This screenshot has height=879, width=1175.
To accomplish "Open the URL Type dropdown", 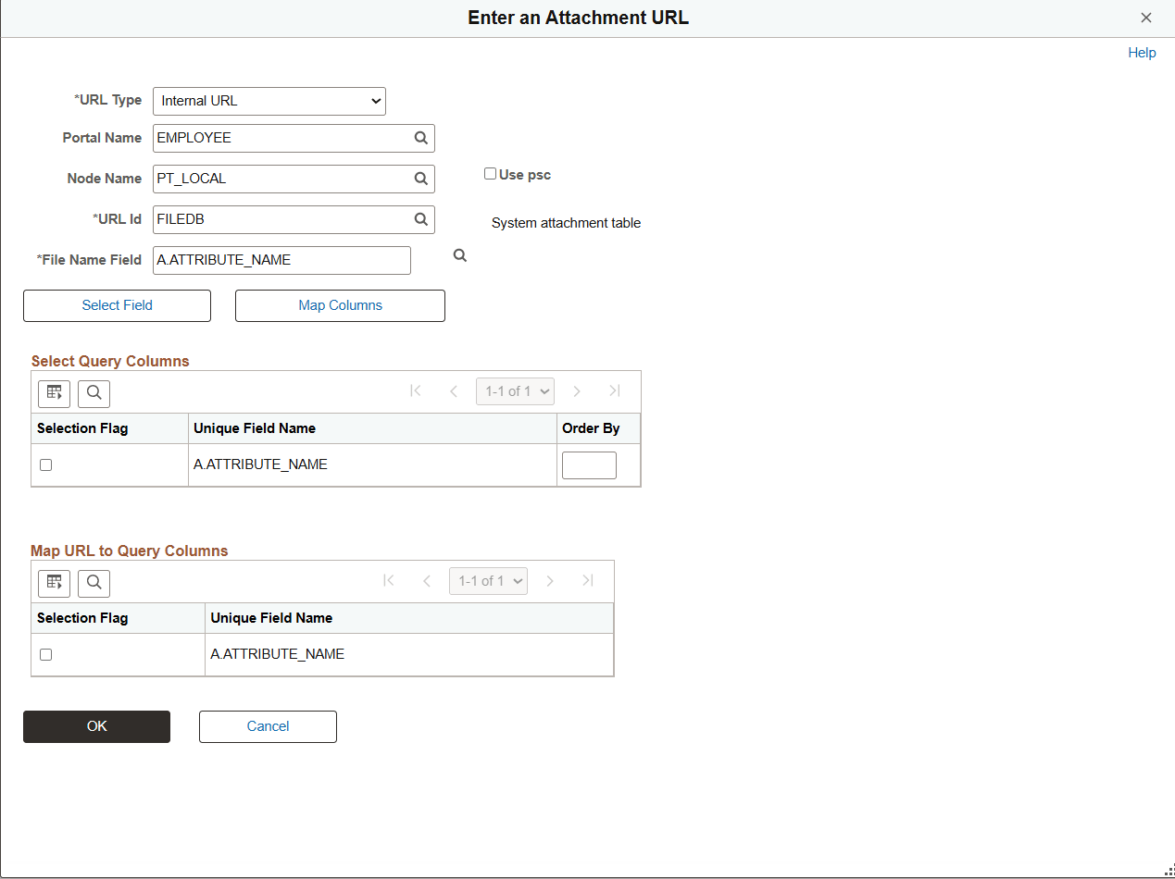I will [x=269, y=101].
